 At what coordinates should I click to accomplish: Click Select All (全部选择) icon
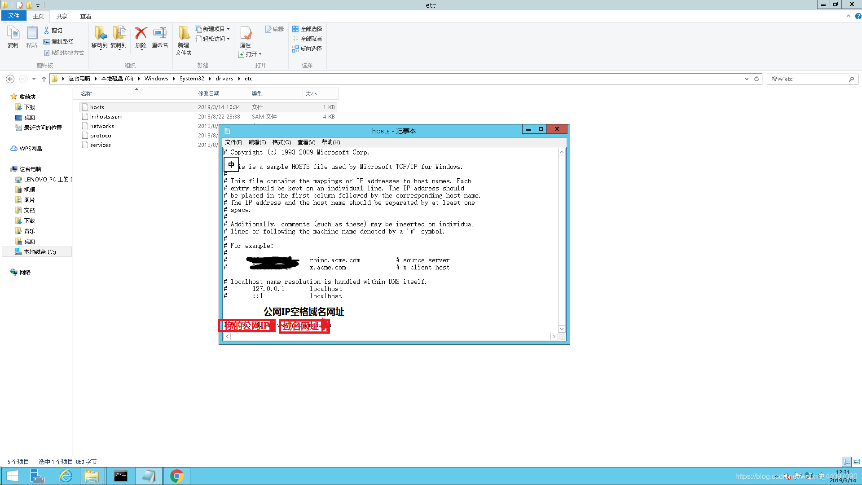[x=295, y=29]
